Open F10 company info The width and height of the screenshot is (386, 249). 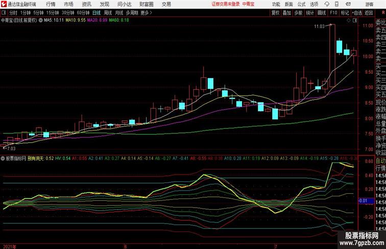(x=333, y=13)
